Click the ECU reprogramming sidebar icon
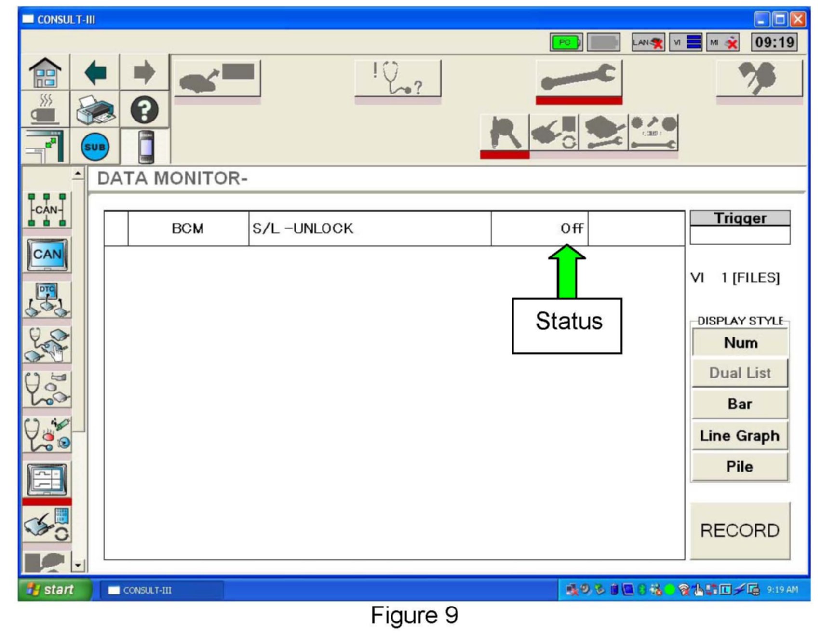This screenshot has height=634, width=822. pos(47,525)
